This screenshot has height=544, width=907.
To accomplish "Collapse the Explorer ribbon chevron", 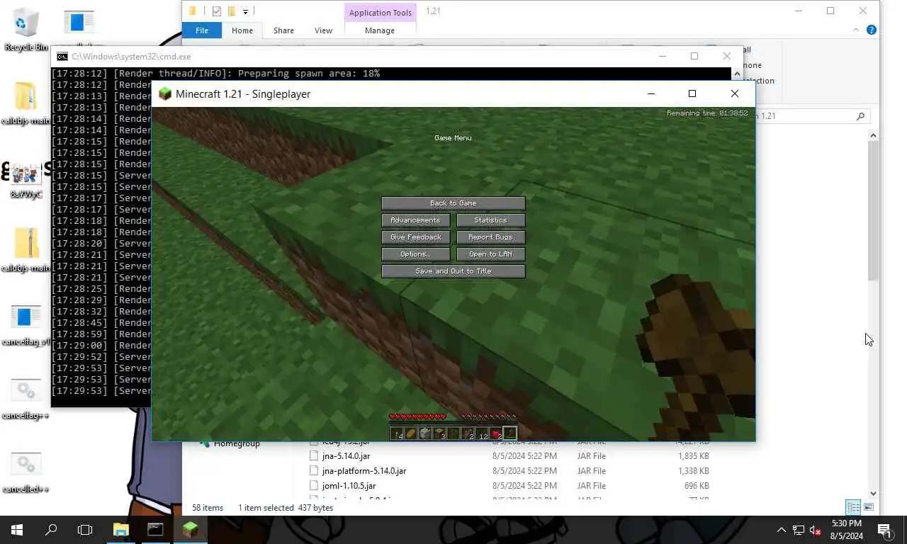I will 857,30.
